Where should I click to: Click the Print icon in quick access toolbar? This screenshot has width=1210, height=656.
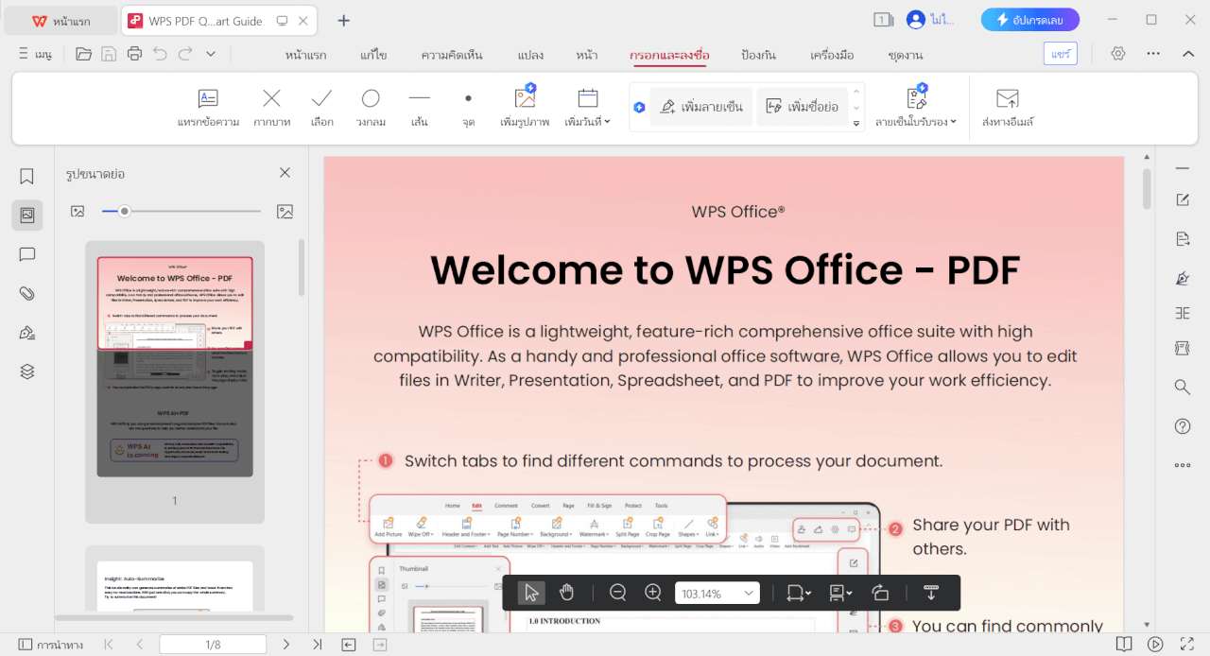(x=134, y=54)
